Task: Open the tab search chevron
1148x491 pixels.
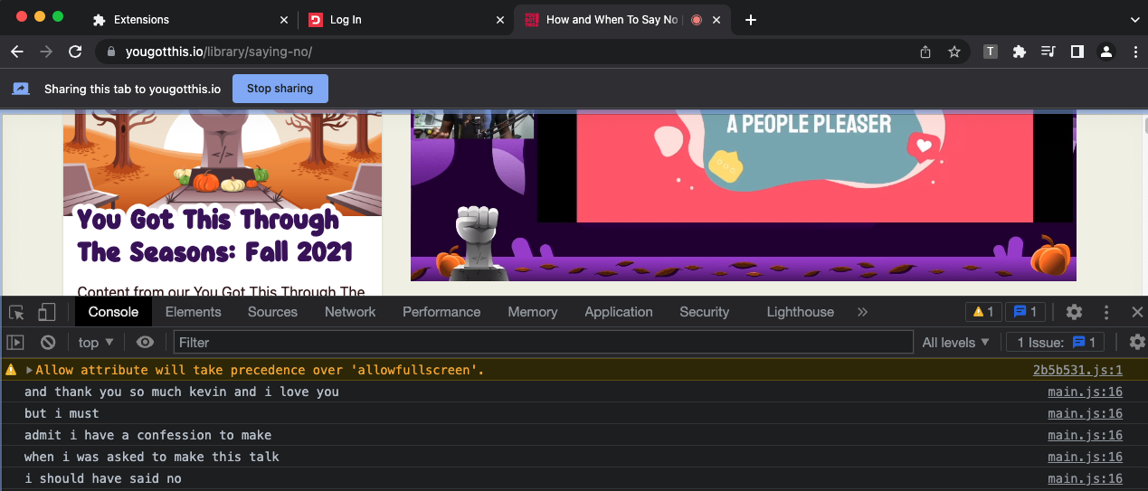Action: (1134, 20)
